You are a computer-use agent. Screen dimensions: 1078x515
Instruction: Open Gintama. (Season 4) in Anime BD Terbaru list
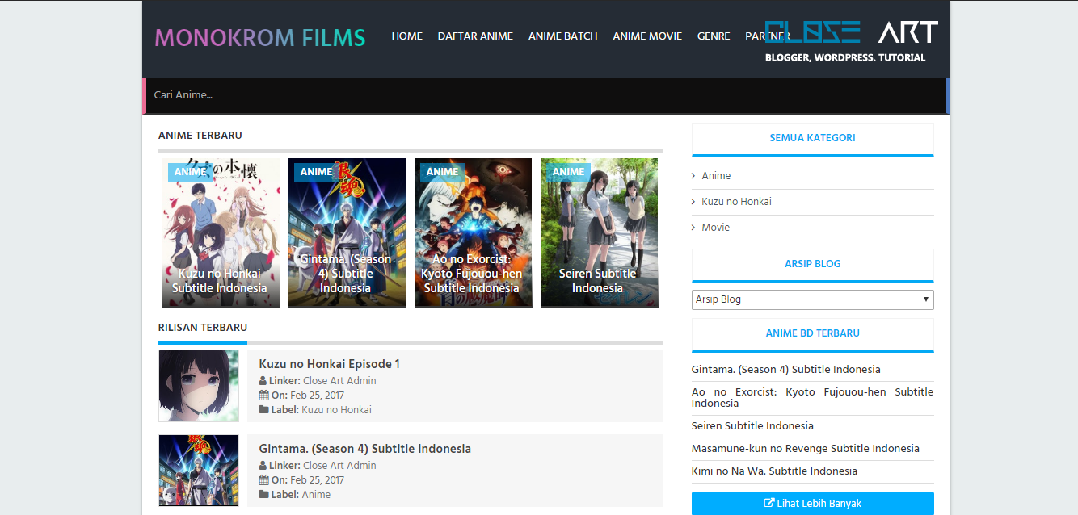pyautogui.click(x=786, y=370)
